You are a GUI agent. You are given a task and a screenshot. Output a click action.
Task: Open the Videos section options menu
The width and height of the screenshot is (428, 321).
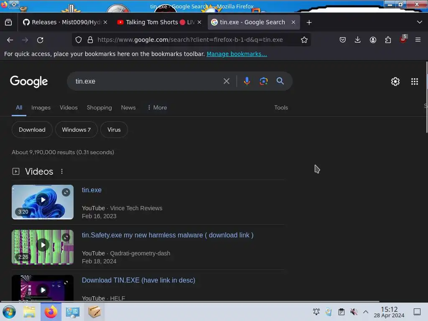(x=62, y=171)
